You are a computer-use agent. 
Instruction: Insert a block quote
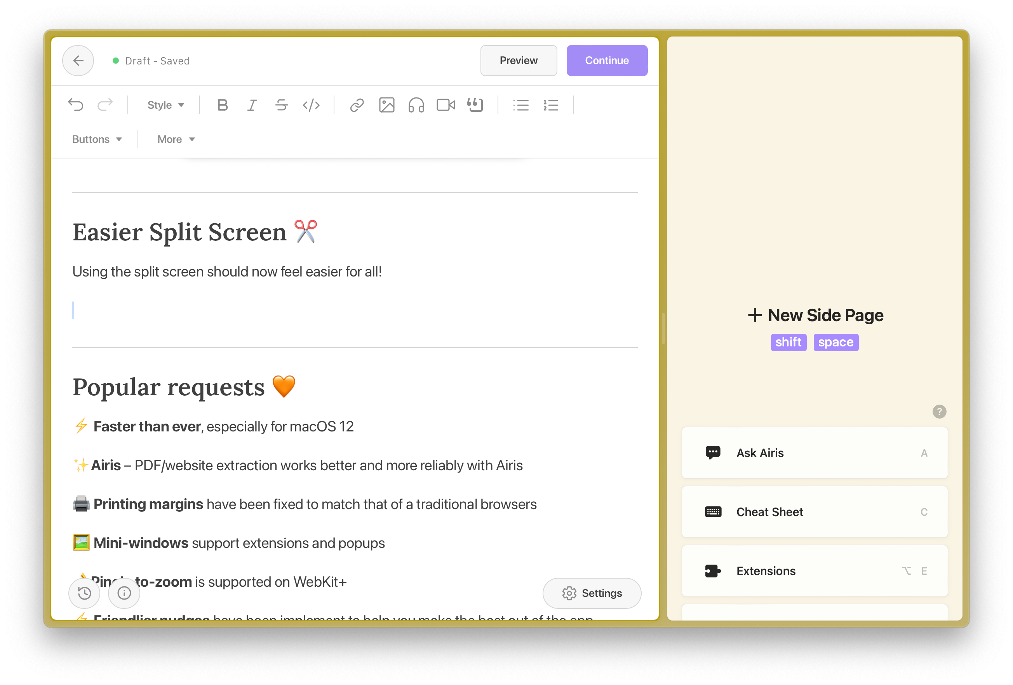475,105
